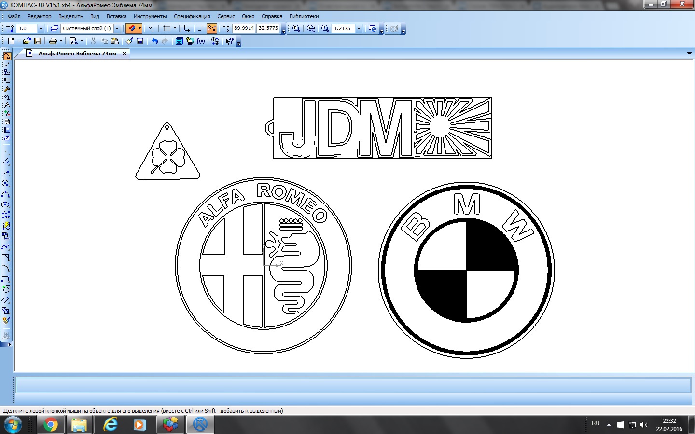Click the Zoom by Frame icon
The width and height of the screenshot is (695, 434).
[311, 28]
